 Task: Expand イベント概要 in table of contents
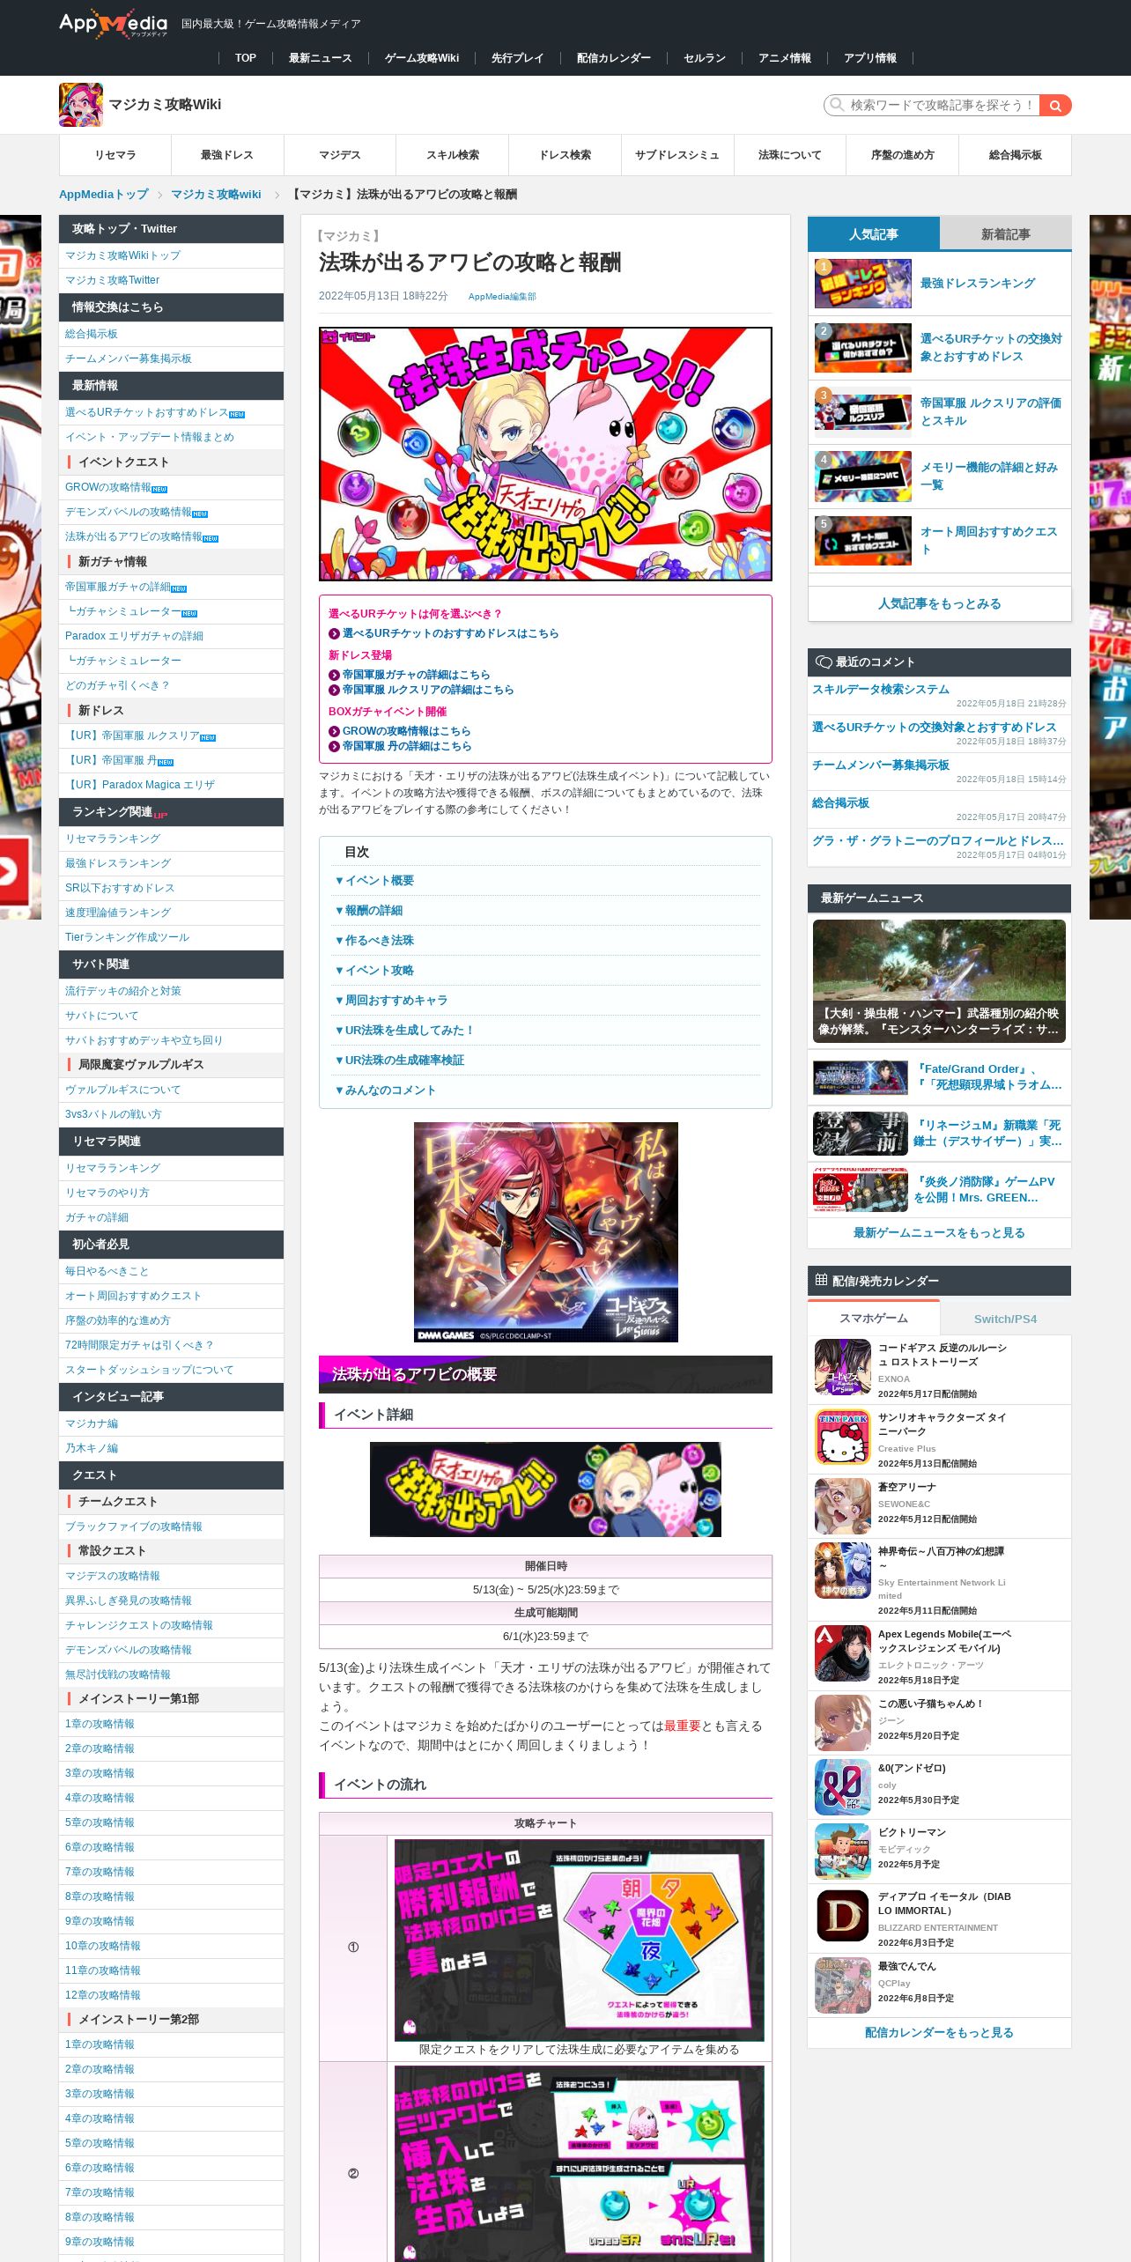(x=374, y=881)
